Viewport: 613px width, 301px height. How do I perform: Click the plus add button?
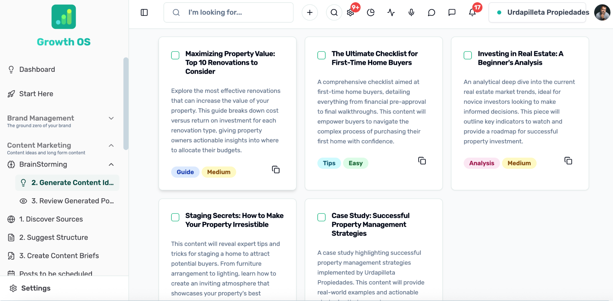pos(309,12)
